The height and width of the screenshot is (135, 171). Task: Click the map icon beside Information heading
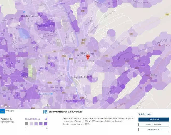pyautogui.click(x=45, y=112)
